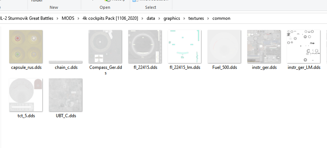Select the Fuel_500.dds thumbnail image
The image size is (327, 148).
pyautogui.click(x=224, y=47)
